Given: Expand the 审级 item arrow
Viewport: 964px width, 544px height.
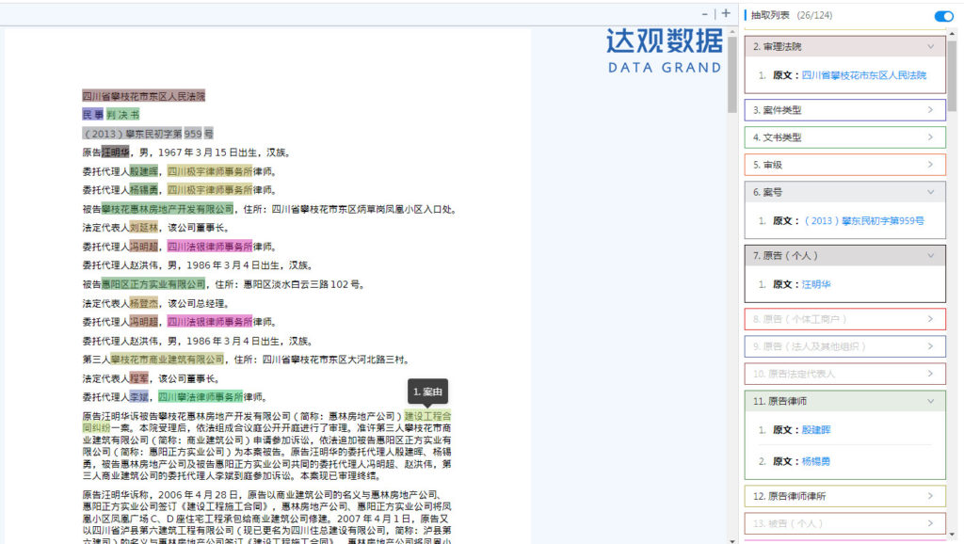Looking at the screenshot, I should 930,165.
